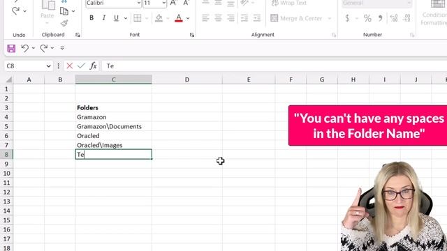Click the formula bar text Te
This screenshot has width=447, height=251.
tap(110, 66)
